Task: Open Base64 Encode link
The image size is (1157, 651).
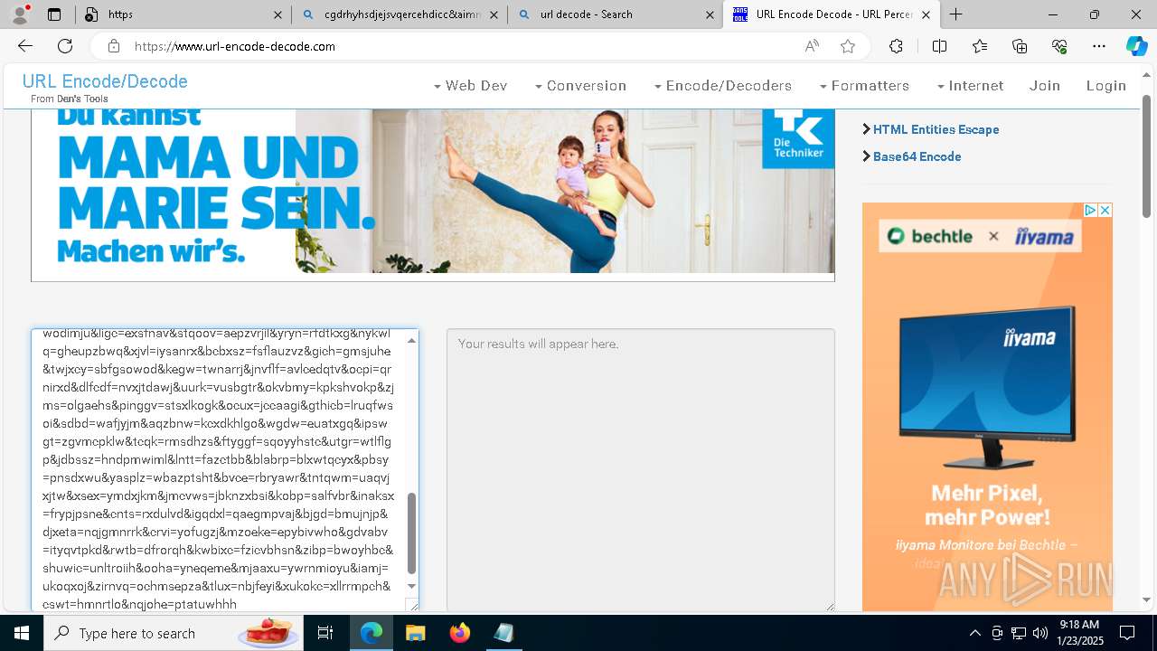Action: tap(917, 156)
